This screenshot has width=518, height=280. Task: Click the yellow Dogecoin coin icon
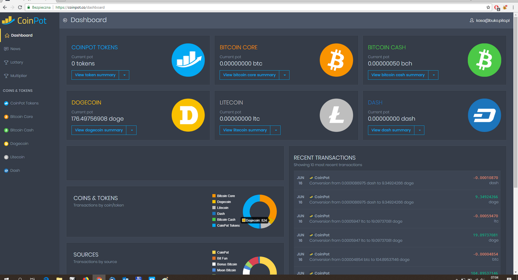[x=188, y=115]
